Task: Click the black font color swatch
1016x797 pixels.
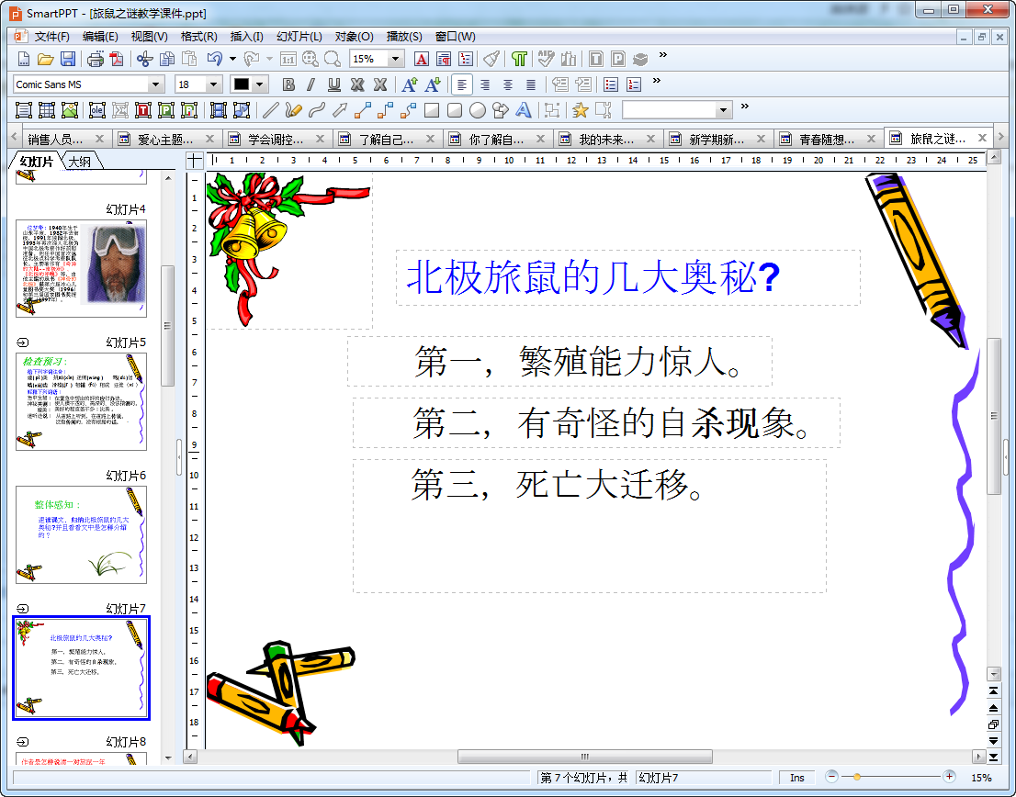Action: tap(241, 84)
